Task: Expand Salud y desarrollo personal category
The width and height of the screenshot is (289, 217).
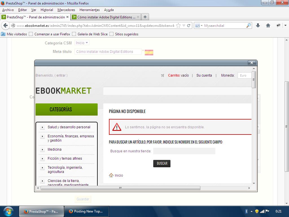Action: tap(42, 127)
